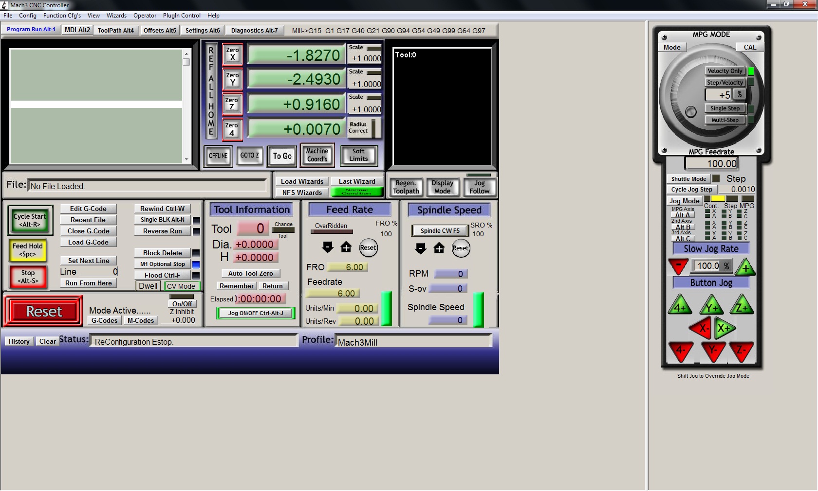Image resolution: width=818 pixels, height=491 pixels.
Task: Toggle the Block Delete option
Action: (x=163, y=253)
